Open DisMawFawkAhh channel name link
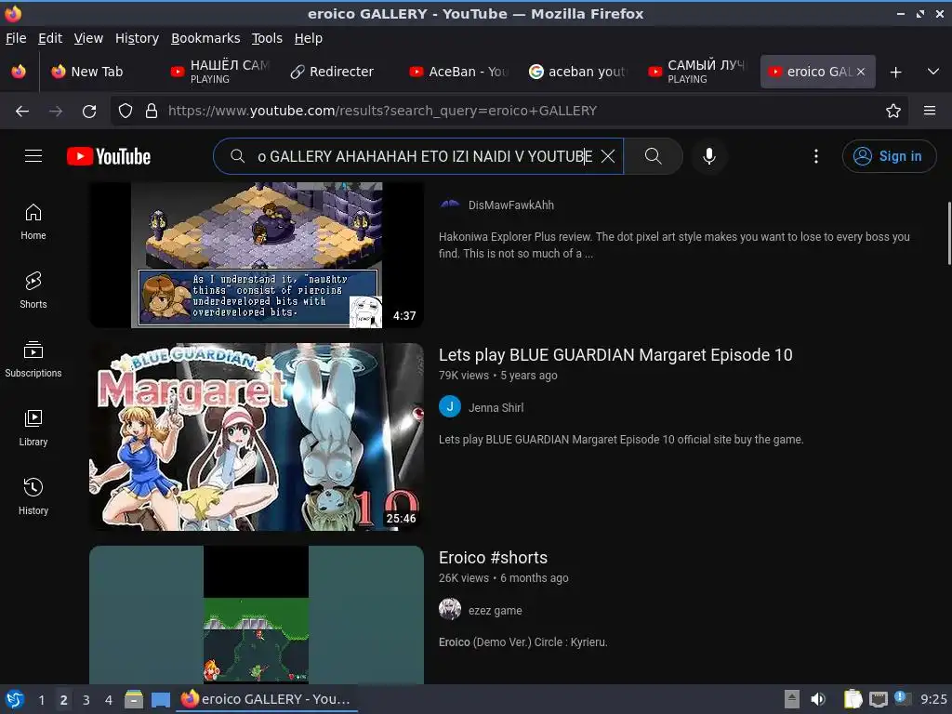Image resolution: width=952 pixels, height=714 pixels. click(x=511, y=205)
